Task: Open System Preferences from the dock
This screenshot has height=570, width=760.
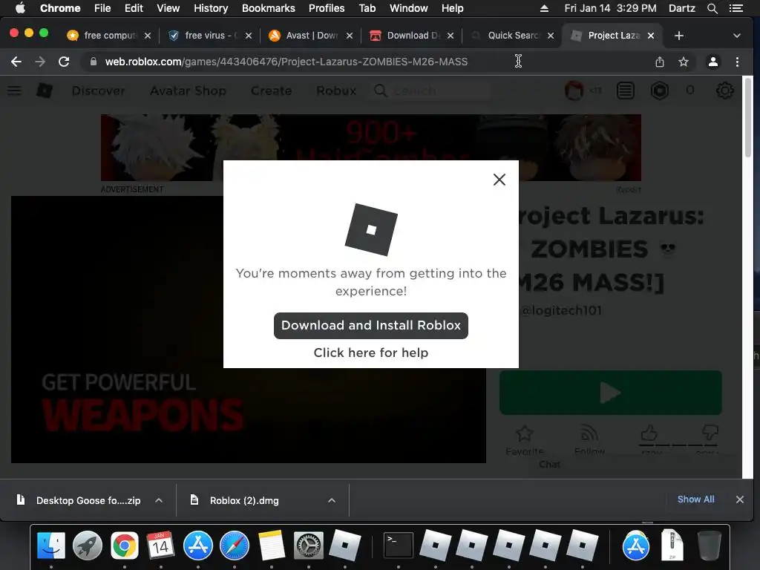Action: pyautogui.click(x=308, y=546)
